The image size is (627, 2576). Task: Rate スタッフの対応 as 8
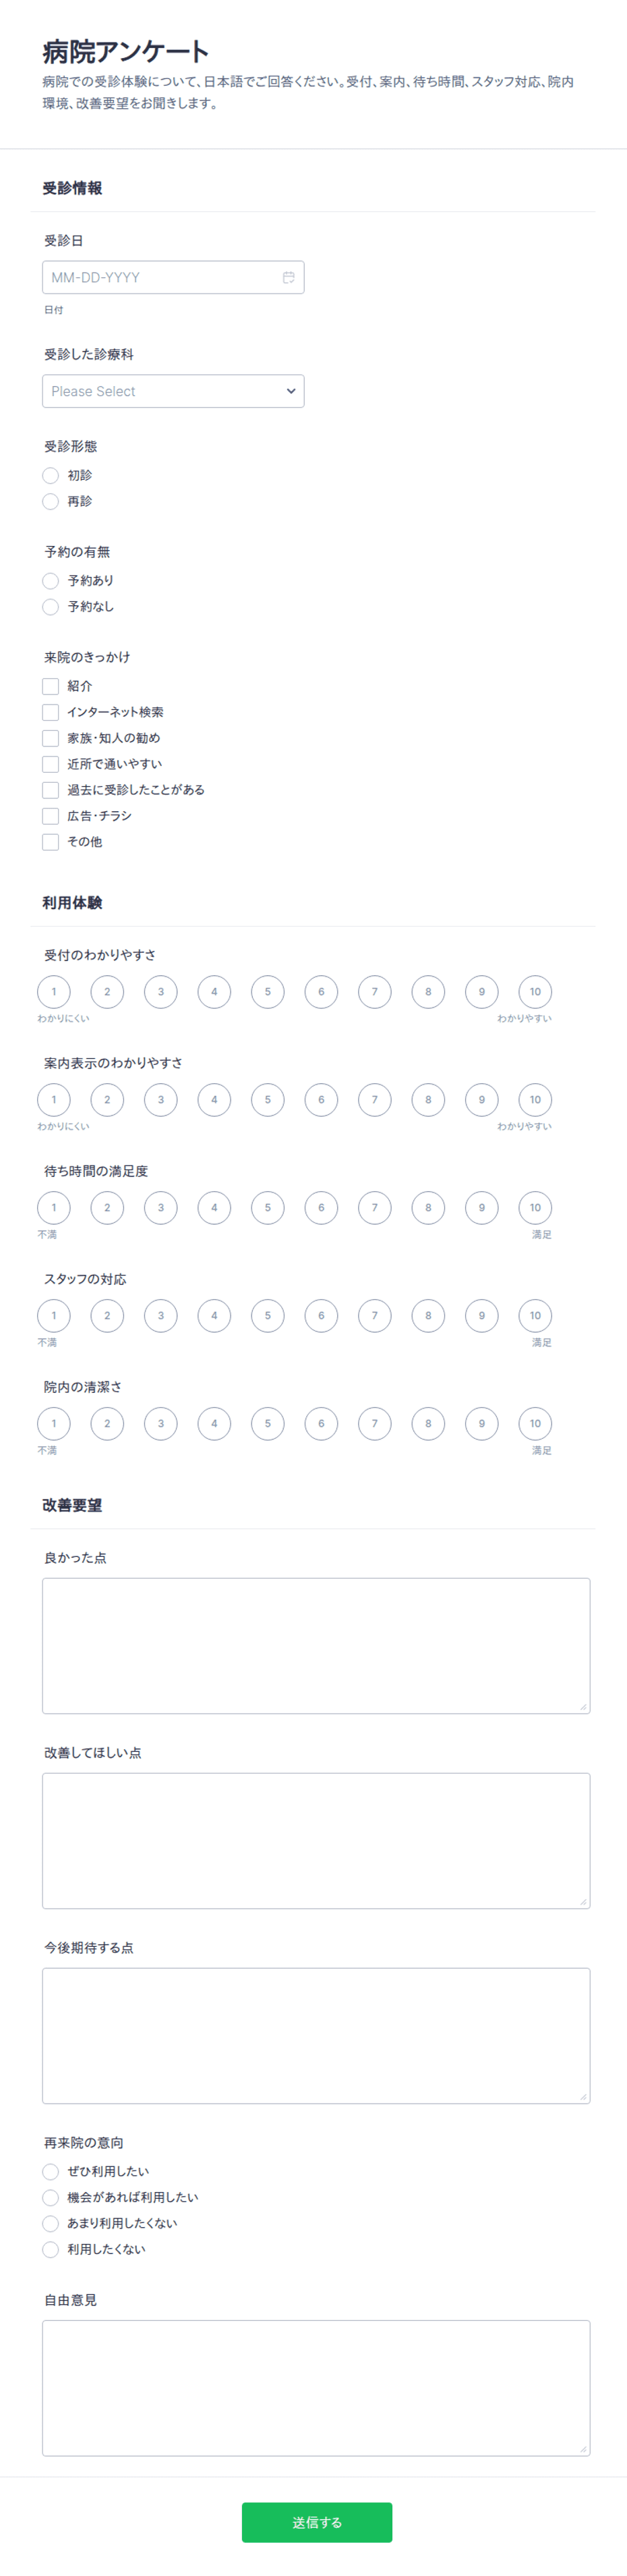428,1316
